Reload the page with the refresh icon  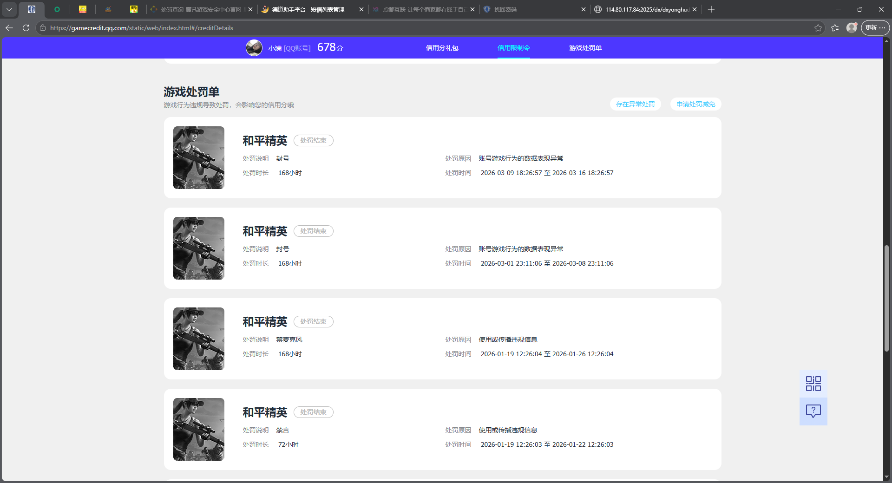pyautogui.click(x=26, y=28)
